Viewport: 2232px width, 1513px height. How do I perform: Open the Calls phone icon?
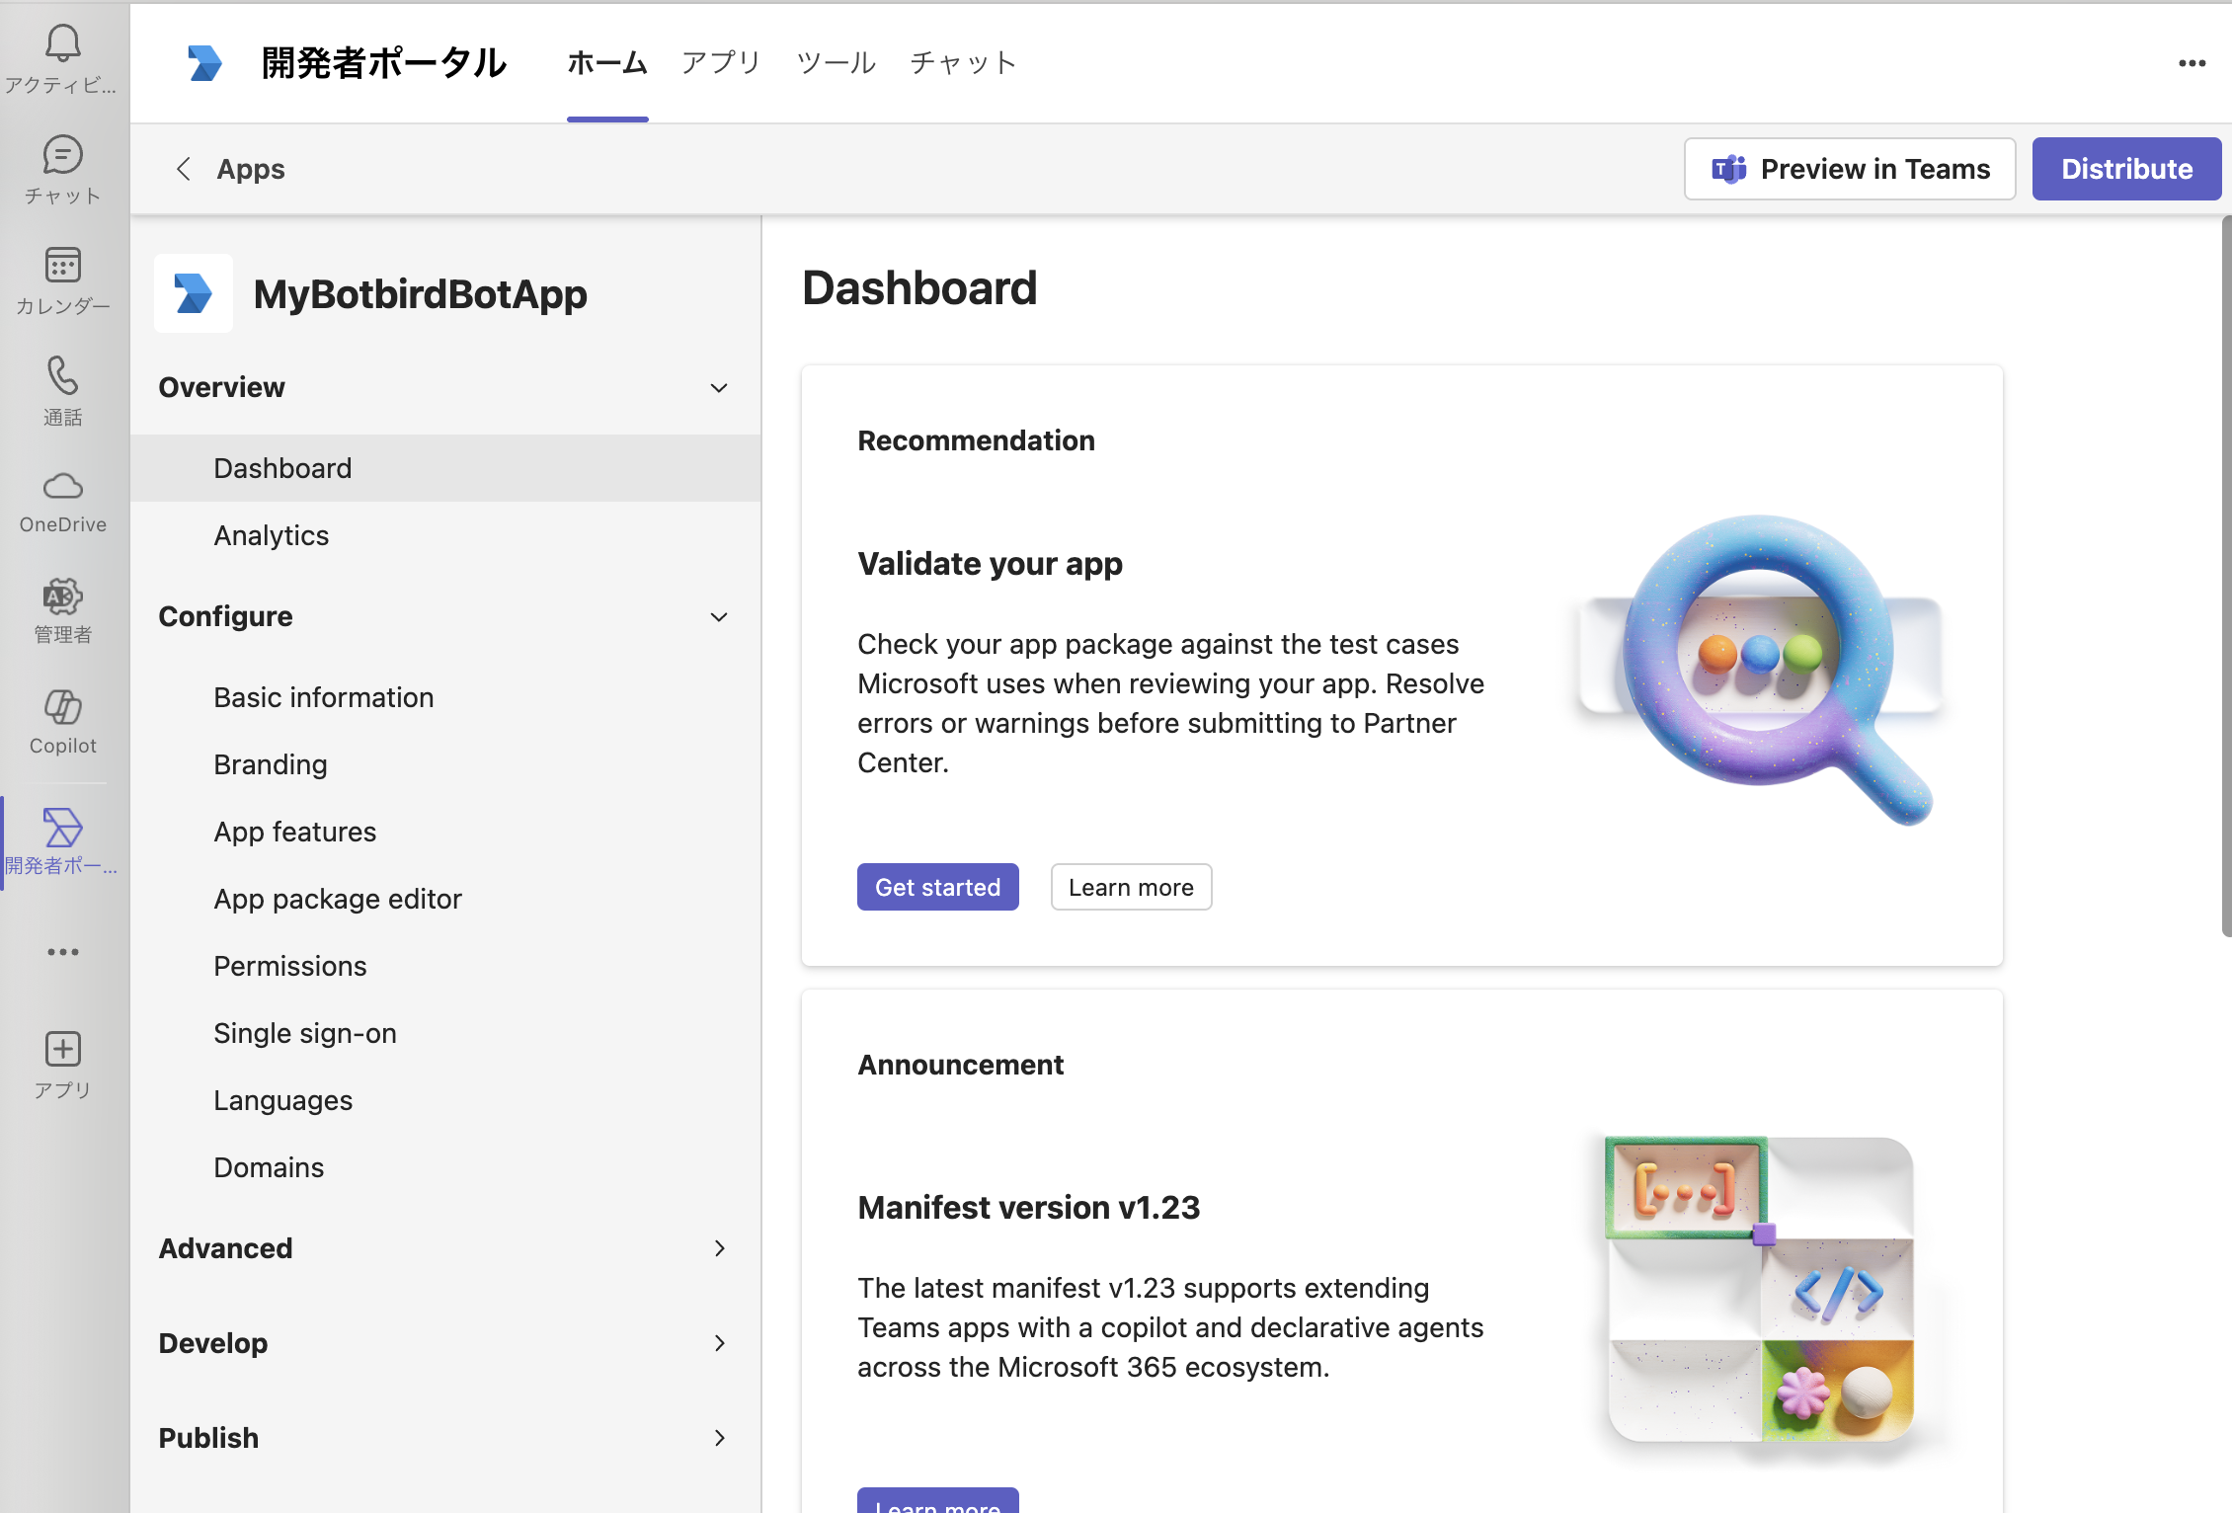click(62, 376)
